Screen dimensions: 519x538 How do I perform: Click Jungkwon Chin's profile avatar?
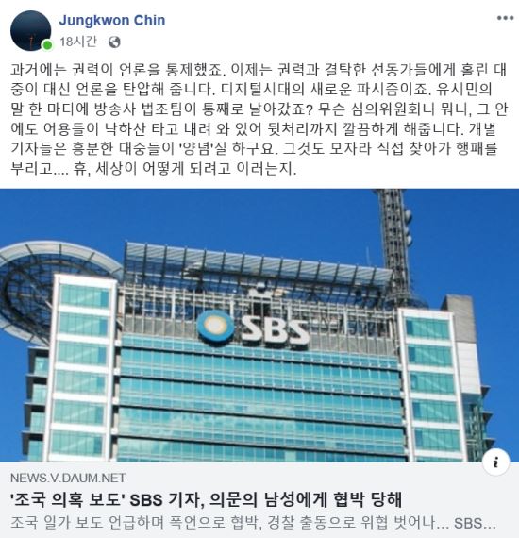click(31, 31)
